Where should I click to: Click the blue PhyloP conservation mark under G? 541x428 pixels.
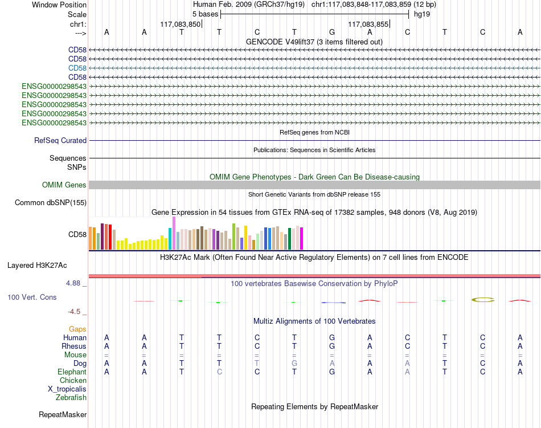pos(333,303)
